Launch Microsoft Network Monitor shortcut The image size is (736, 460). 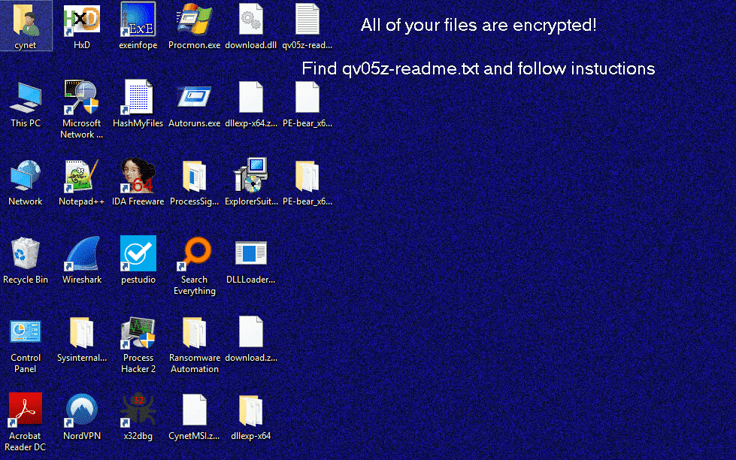point(82,98)
